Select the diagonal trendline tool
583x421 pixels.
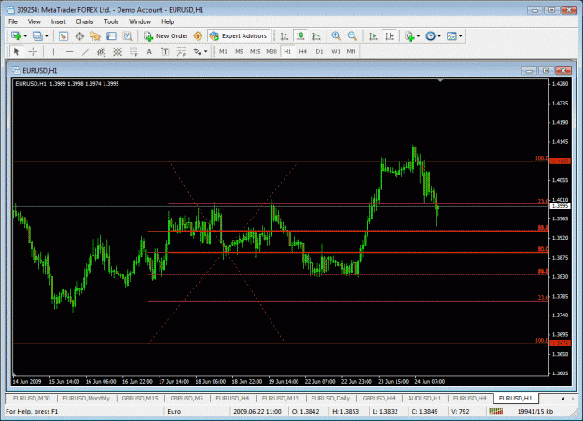point(86,51)
